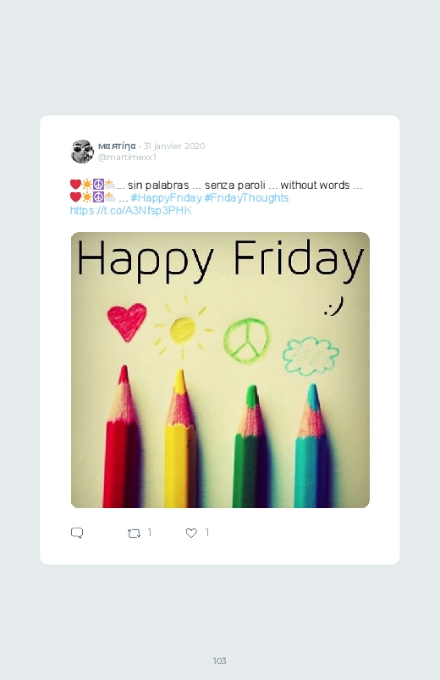
Task: Open the user's sunglasses profile avatar
Action: pos(82,152)
